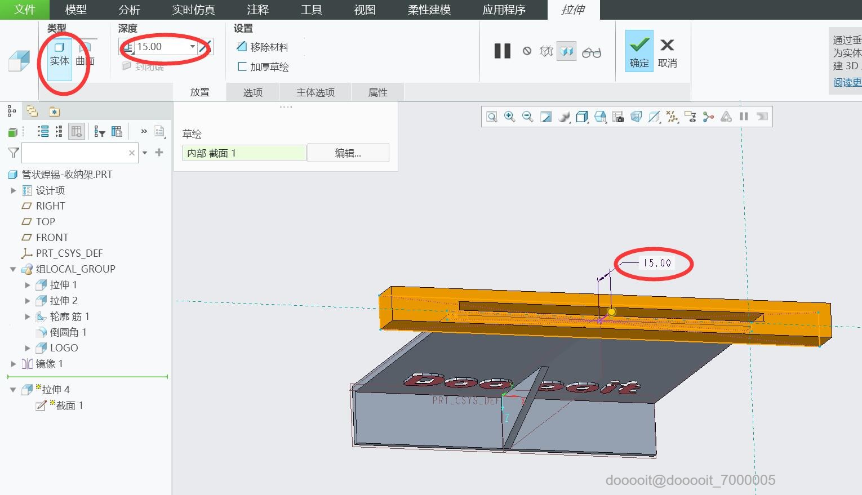862x495 pixels.
Task: Click the Refit view icon
Action: pos(492,117)
